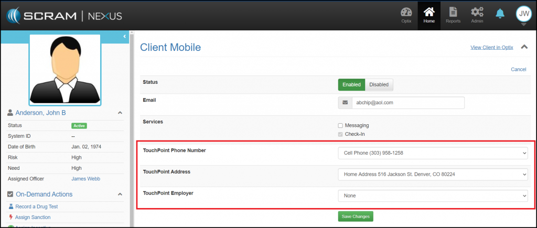Click into the Email input field
This screenshot has height=228, width=537.
coord(407,103)
